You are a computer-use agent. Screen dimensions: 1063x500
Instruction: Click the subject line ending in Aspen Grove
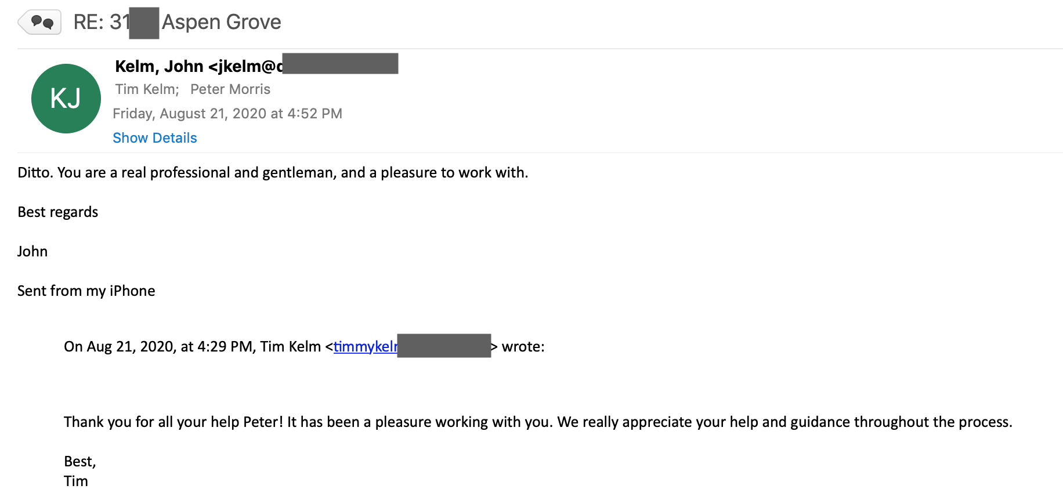[178, 22]
